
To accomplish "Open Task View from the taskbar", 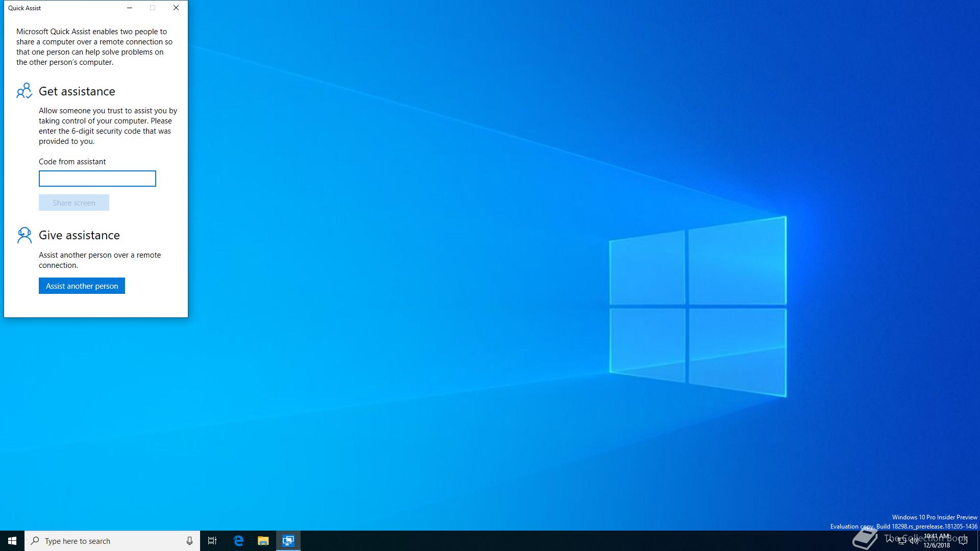I will point(212,541).
